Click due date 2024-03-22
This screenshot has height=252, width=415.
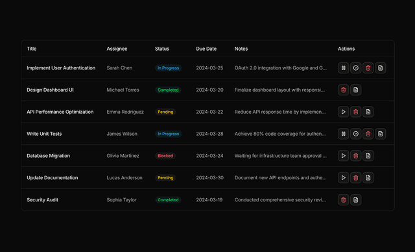209,112
